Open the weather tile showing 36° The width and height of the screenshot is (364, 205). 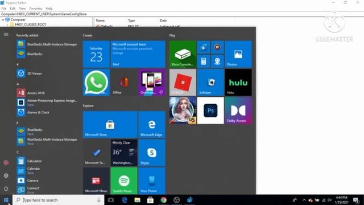coord(124,153)
